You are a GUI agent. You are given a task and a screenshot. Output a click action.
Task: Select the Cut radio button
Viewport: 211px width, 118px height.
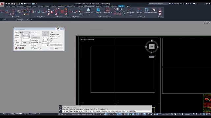[x=39, y=48]
